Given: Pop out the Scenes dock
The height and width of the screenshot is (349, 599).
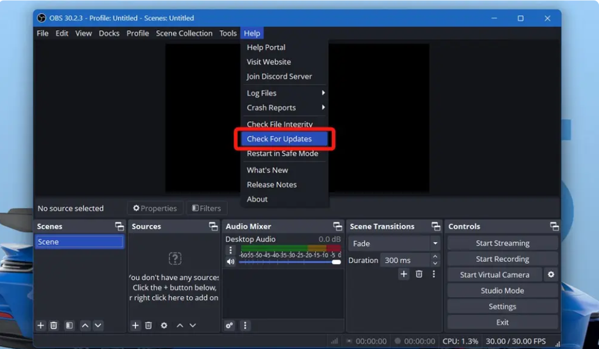Looking at the screenshot, I should tap(120, 226).
